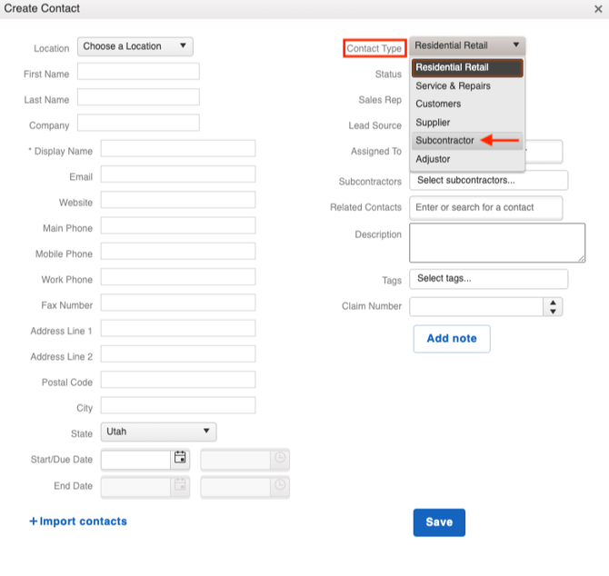Viewport: 609px width, 576px height.
Task: Click the Start/Due Date calendar icon
Action: click(x=180, y=459)
